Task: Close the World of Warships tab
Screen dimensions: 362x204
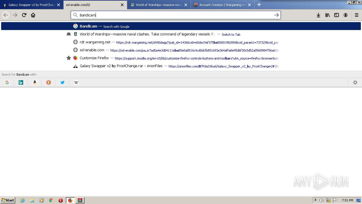Action: click(186, 5)
